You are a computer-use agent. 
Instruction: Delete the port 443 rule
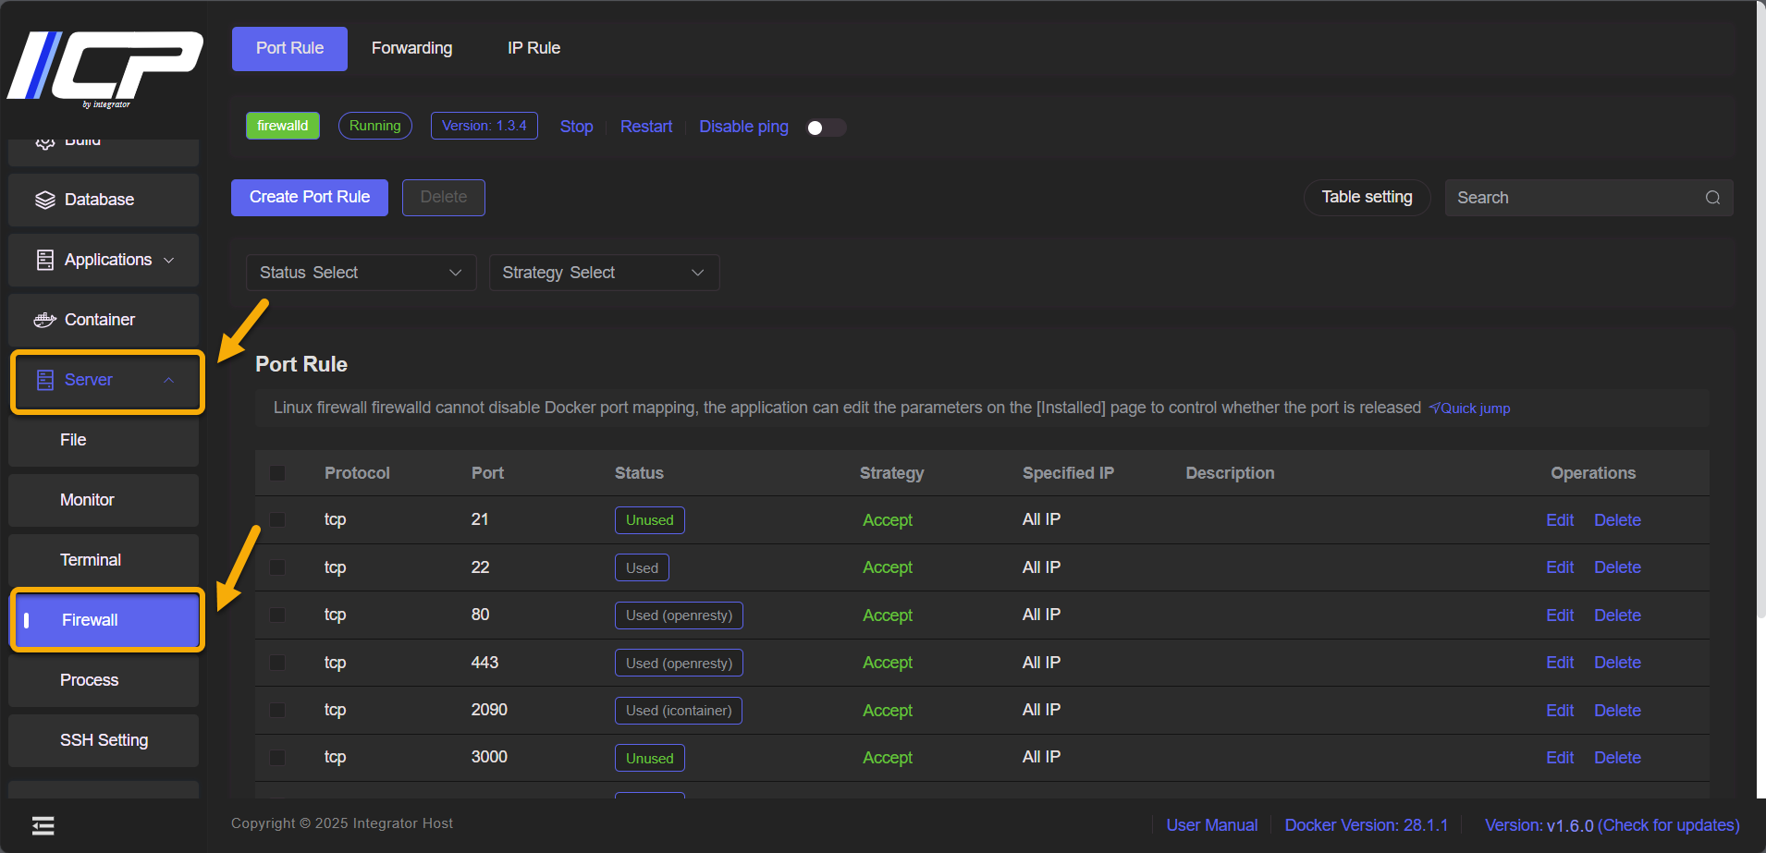(x=1617, y=663)
